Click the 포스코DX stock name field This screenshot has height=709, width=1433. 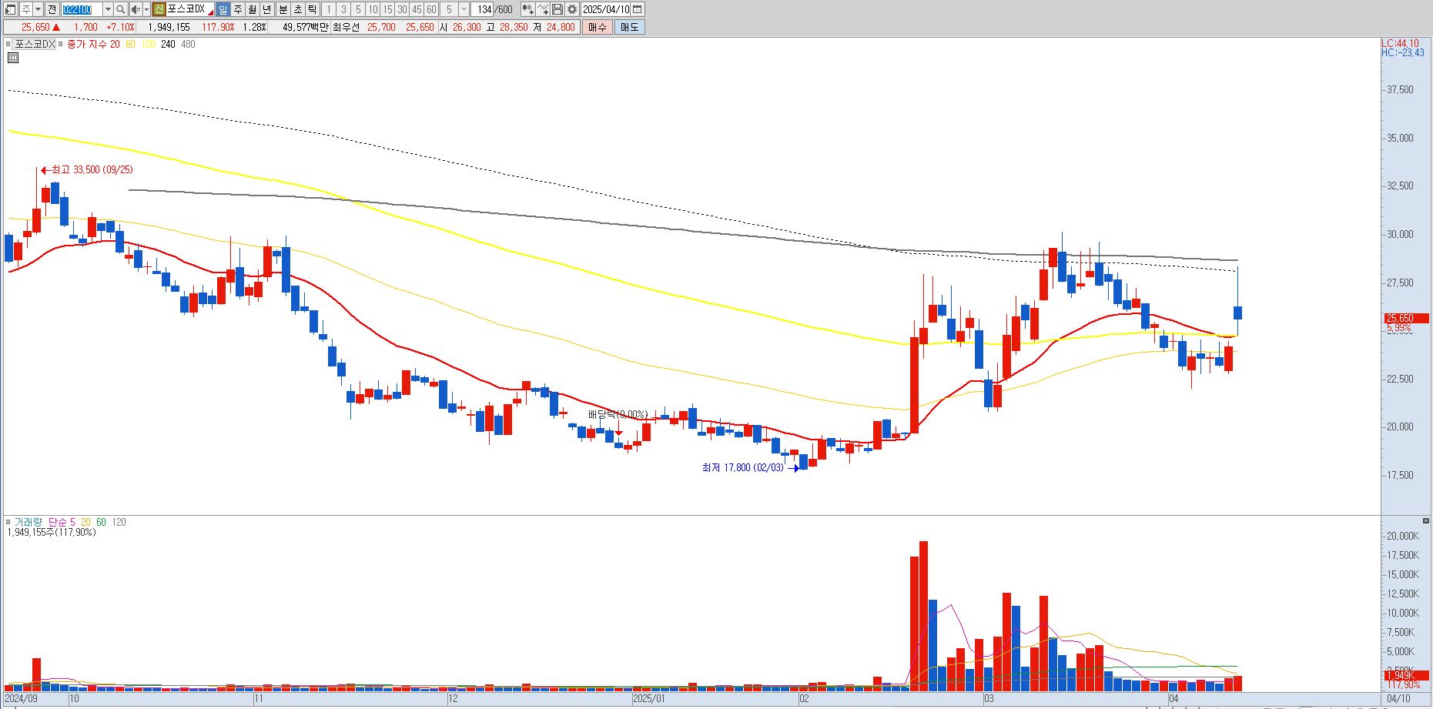tap(189, 9)
